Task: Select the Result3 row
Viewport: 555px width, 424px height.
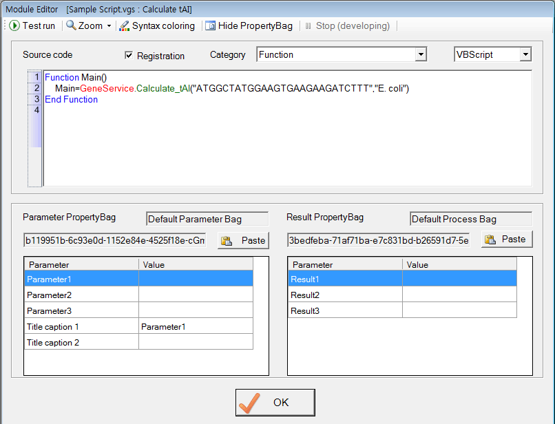Action: (x=345, y=310)
